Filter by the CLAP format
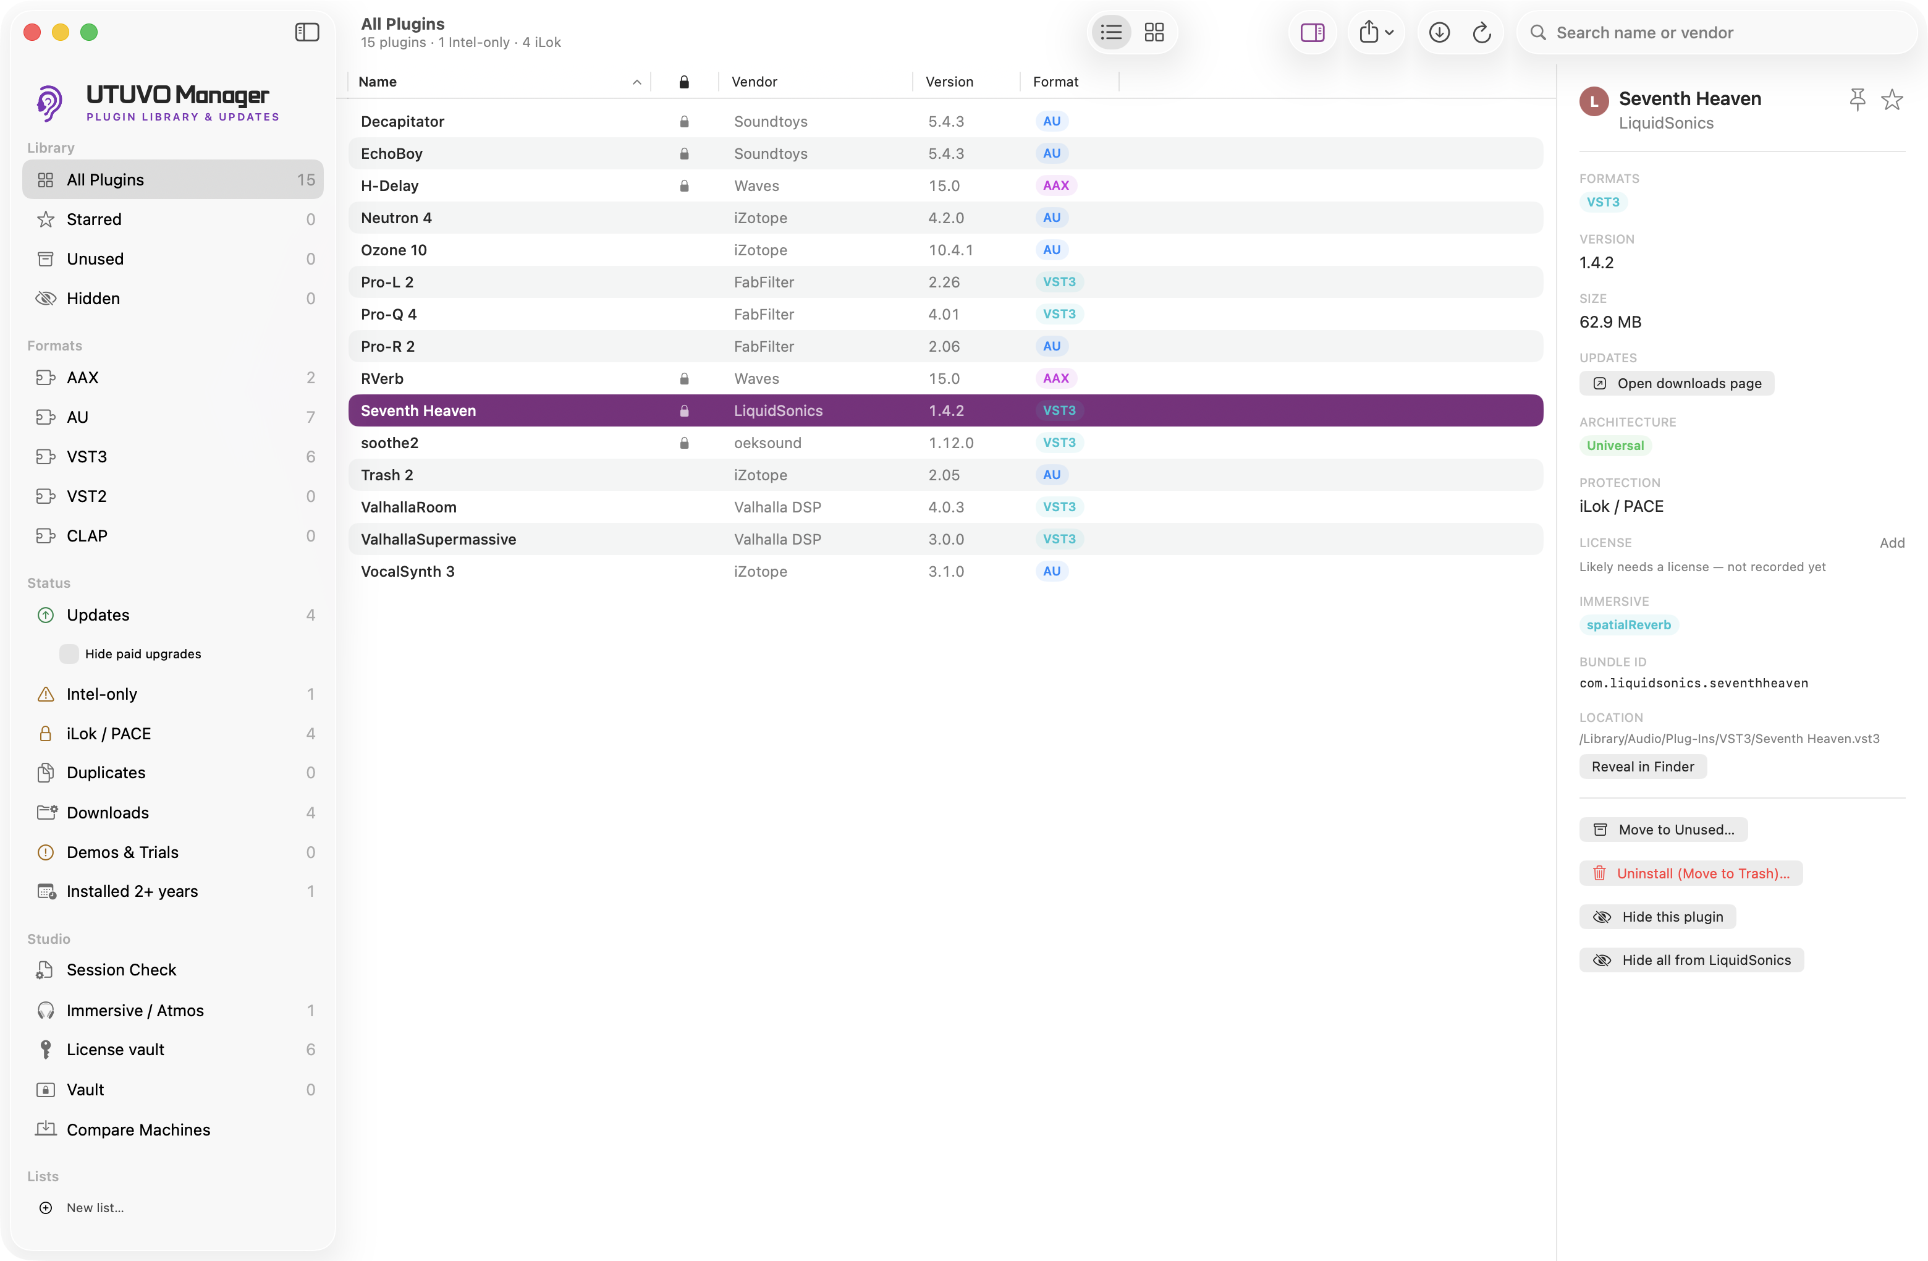This screenshot has height=1261, width=1928. pos(172,537)
